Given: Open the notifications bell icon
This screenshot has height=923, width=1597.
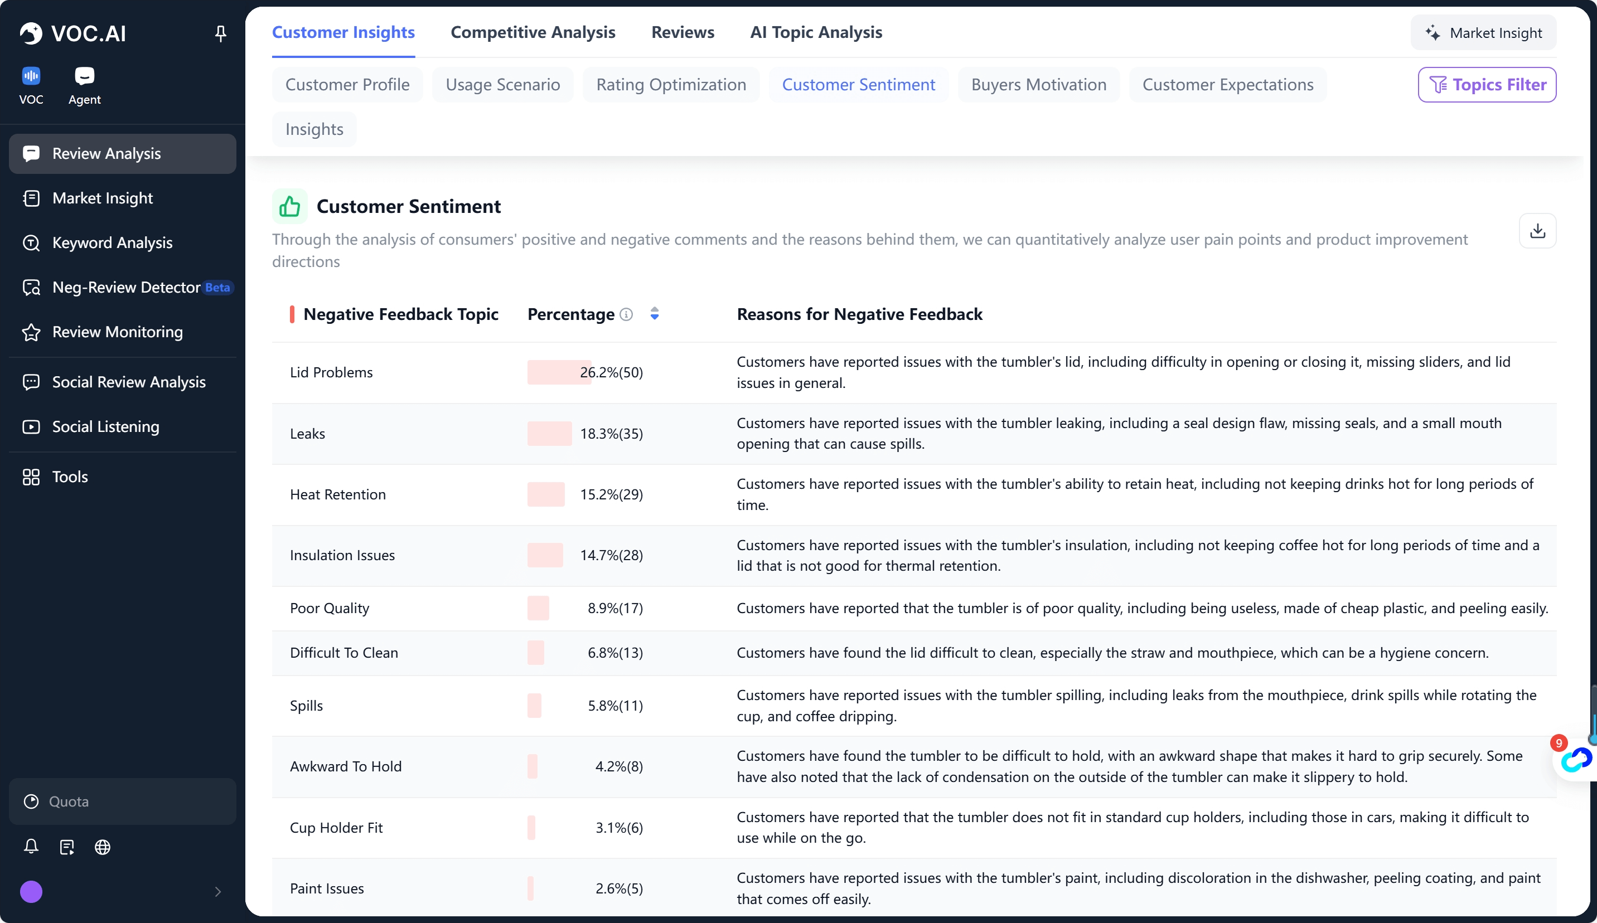Looking at the screenshot, I should tap(31, 846).
